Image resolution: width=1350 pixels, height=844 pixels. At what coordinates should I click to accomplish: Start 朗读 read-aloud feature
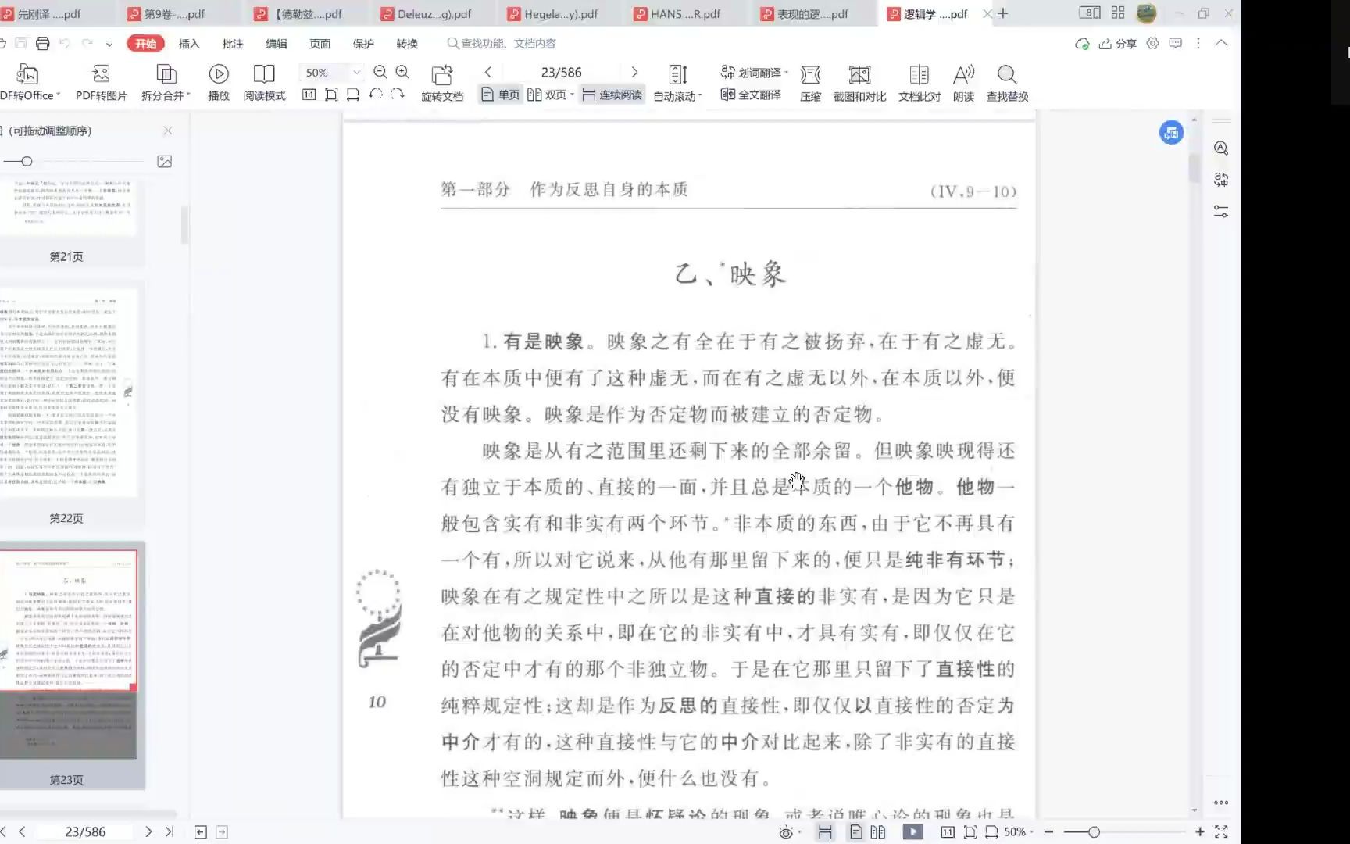point(963,82)
